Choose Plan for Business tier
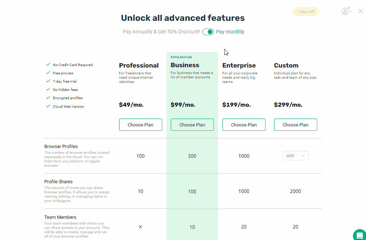This screenshot has width=366, height=240. [x=192, y=125]
